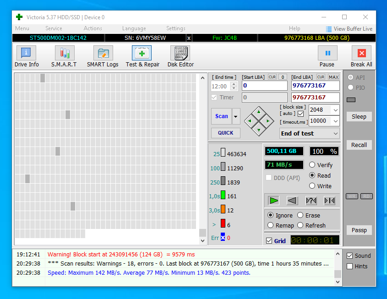The image size is (387, 299).
Task: Choose the Remap action option
Action: point(271,225)
